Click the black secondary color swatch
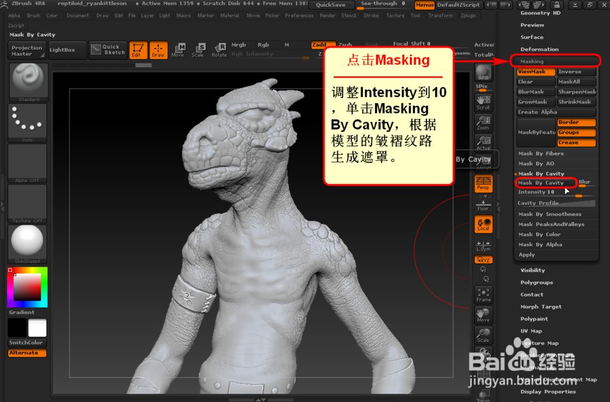The image size is (610, 402). point(17,328)
